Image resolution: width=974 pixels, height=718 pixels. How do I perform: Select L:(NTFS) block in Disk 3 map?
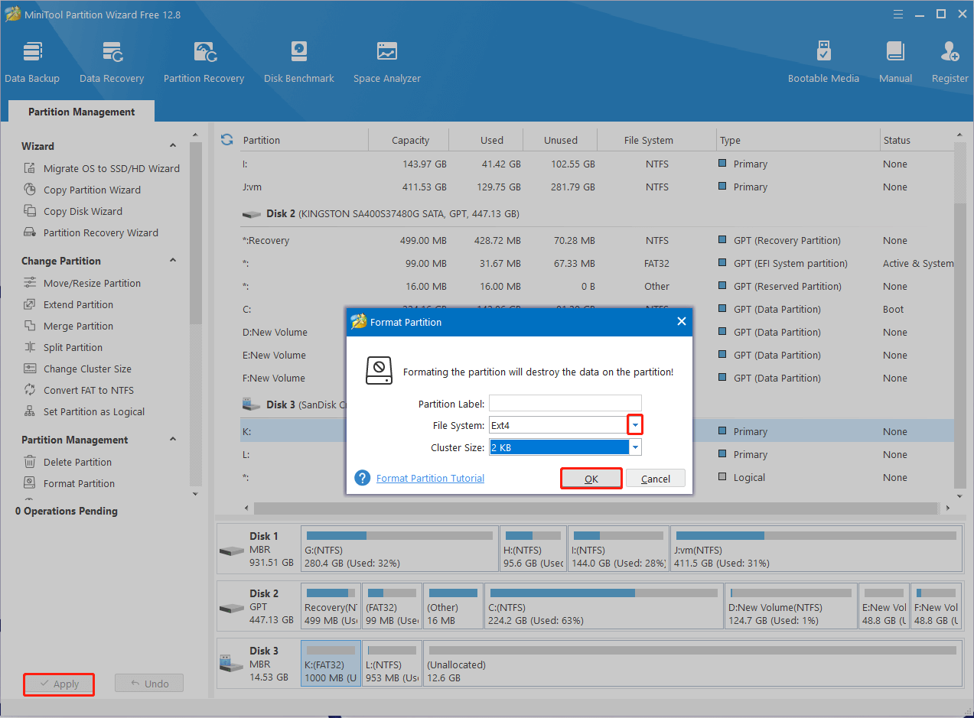click(x=392, y=664)
